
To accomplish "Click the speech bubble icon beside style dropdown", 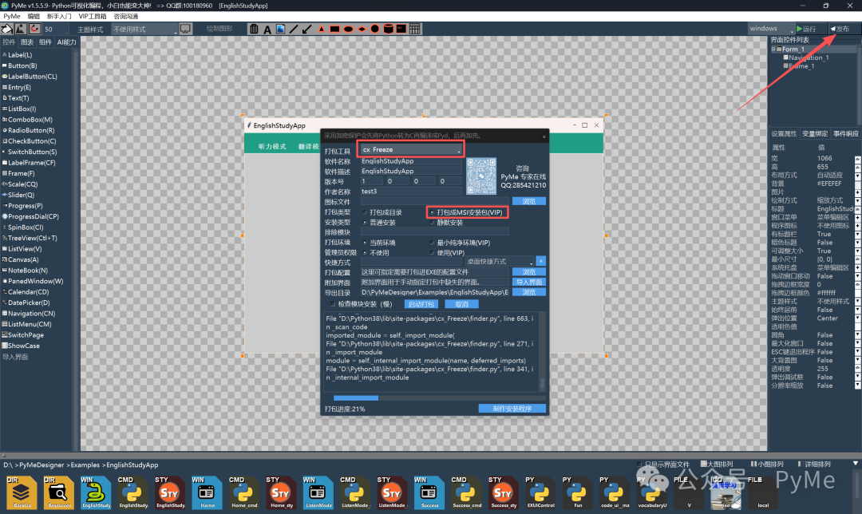I will pos(185,29).
